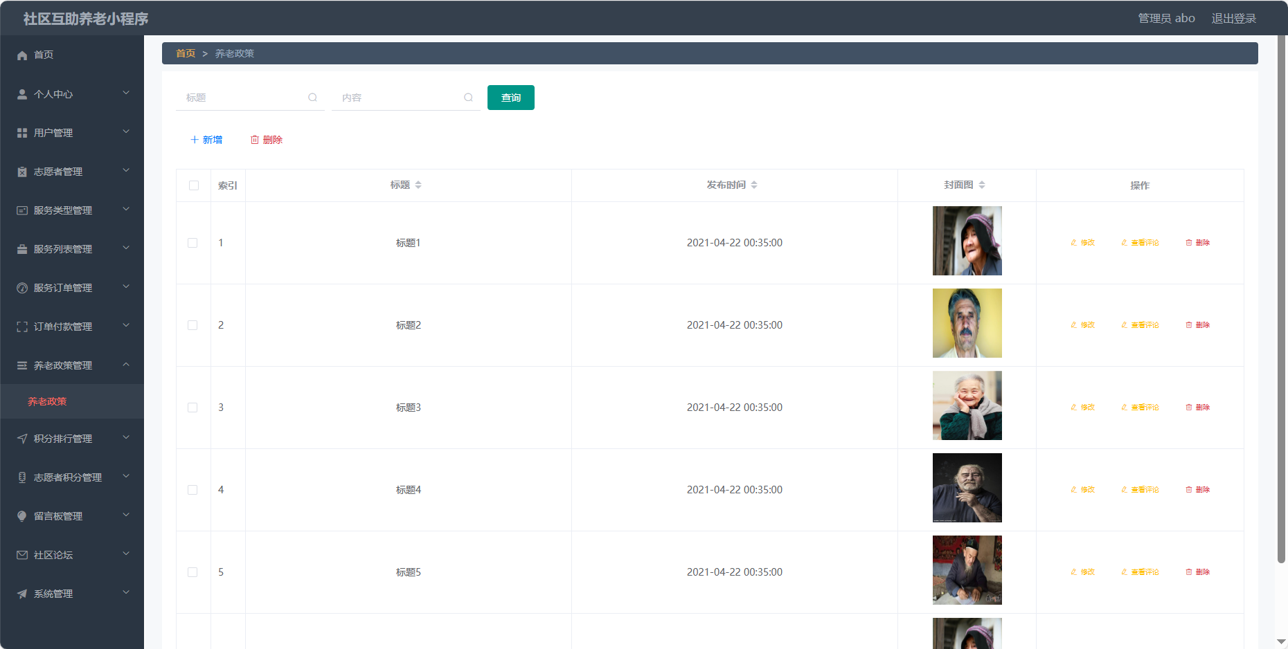
Task: Check the box for row 标题4
Action: coord(193,490)
